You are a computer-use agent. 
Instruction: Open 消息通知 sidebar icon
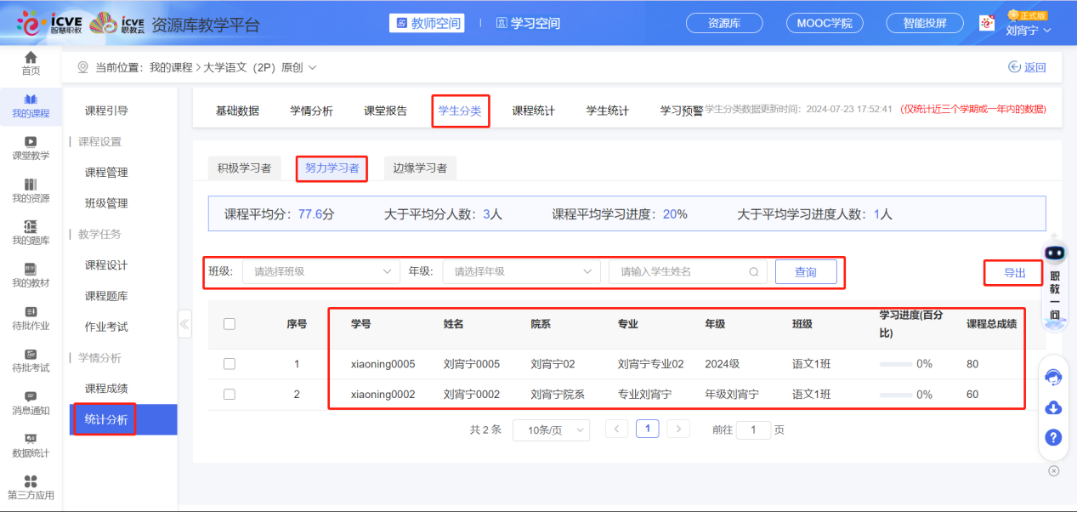(x=31, y=397)
